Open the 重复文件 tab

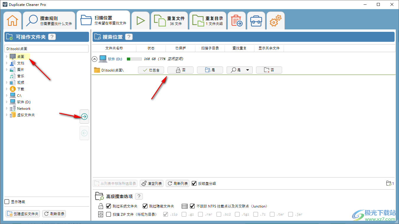(x=169, y=21)
